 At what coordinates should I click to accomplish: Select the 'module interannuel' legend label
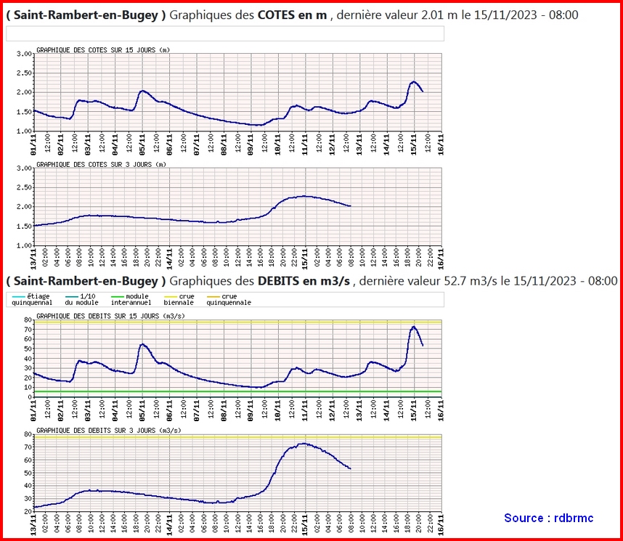coord(131,299)
